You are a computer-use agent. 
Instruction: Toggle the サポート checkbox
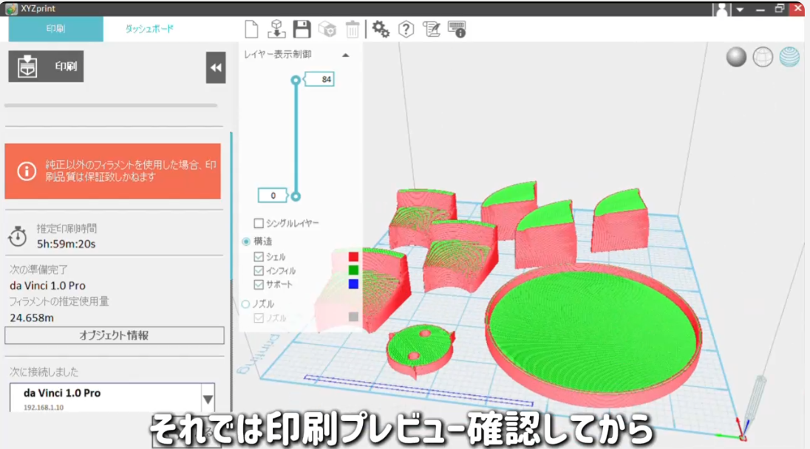259,284
